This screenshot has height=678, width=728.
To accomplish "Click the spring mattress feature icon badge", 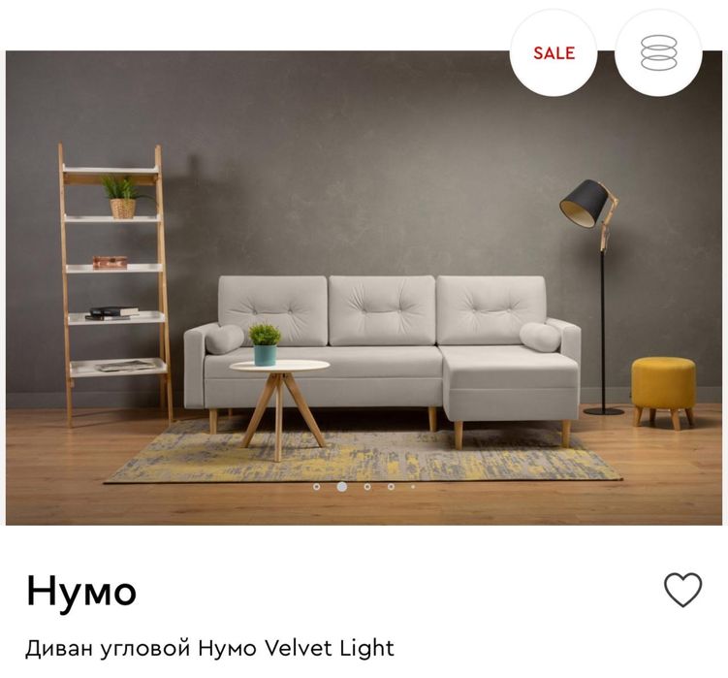I will click(x=658, y=52).
